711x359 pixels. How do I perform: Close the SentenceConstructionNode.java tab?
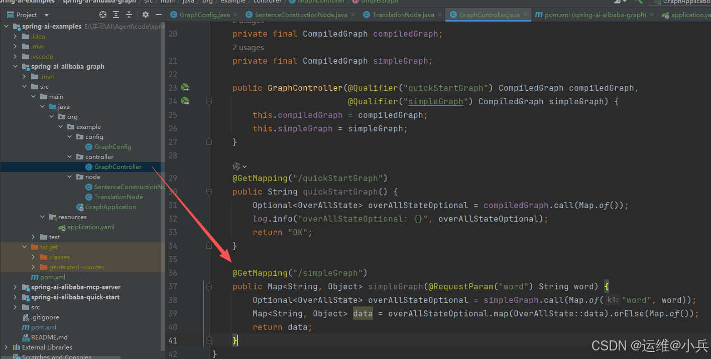(353, 15)
